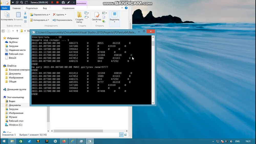Open Firefox from the taskbar
This screenshot has height=144, width=256.
[x=64, y=141]
